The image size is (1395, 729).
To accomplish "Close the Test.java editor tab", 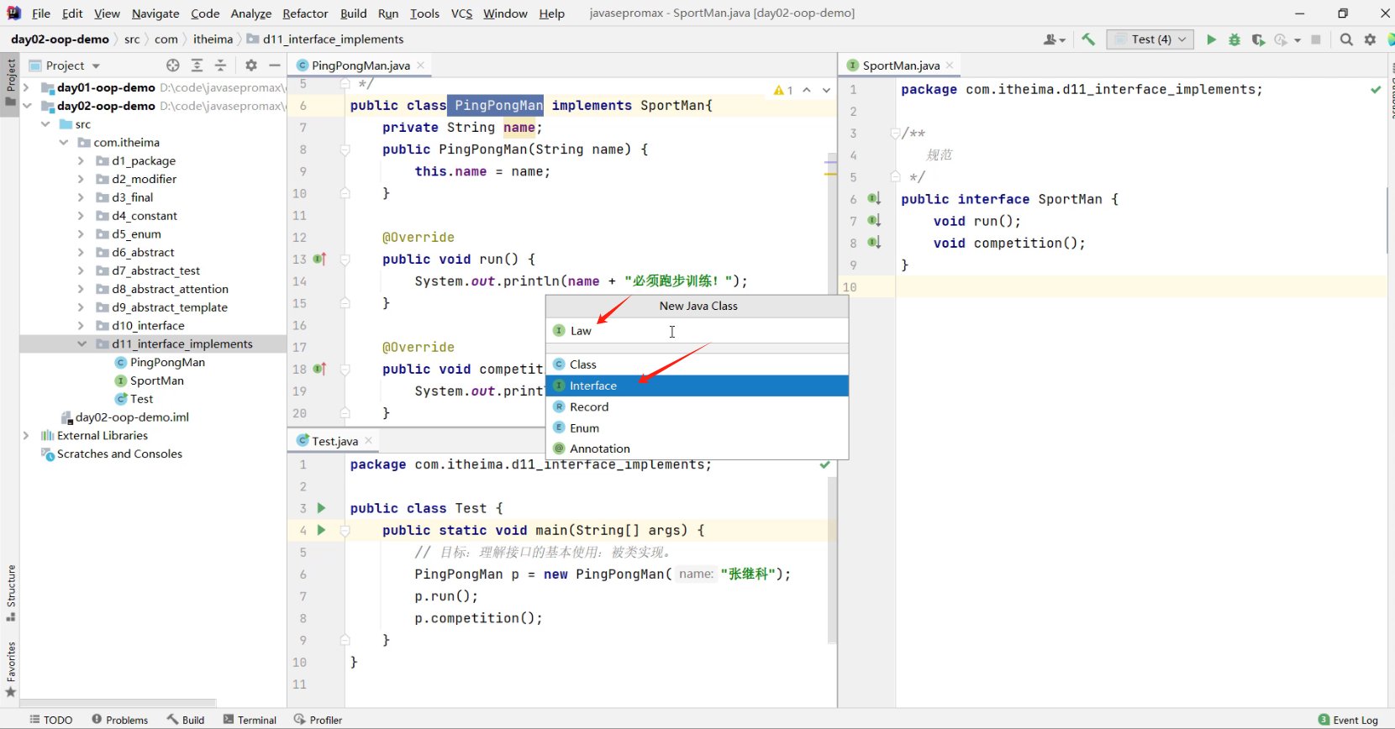I will pyautogui.click(x=368, y=441).
